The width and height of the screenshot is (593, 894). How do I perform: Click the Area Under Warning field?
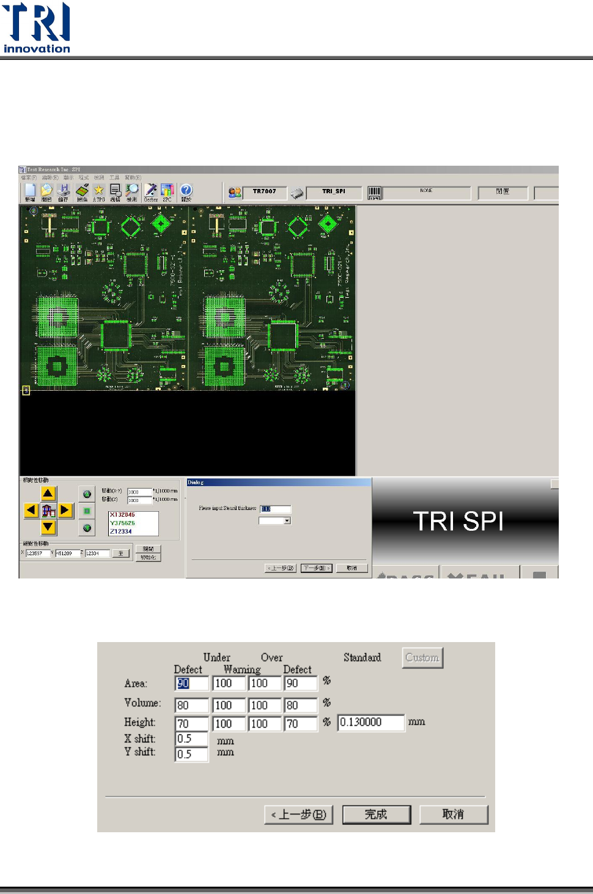(x=229, y=684)
